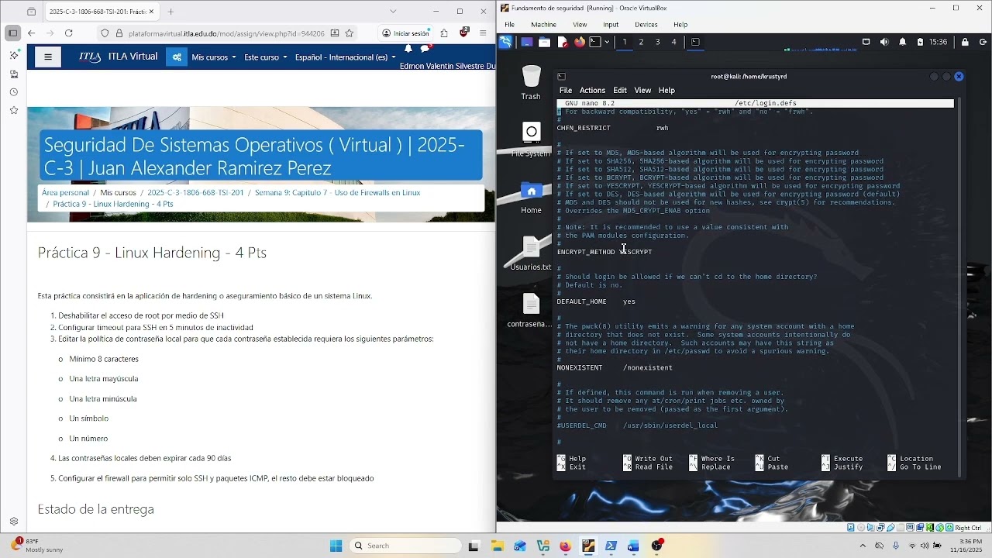
Task: Expand the terminal launcher dropdown arrow in the Kali panel
Action: (607, 42)
